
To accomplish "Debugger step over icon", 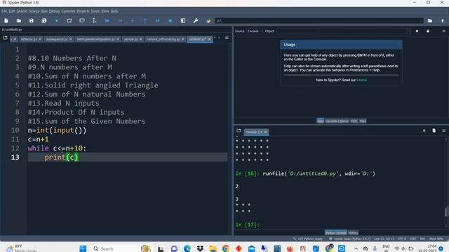I will (120, 20).
